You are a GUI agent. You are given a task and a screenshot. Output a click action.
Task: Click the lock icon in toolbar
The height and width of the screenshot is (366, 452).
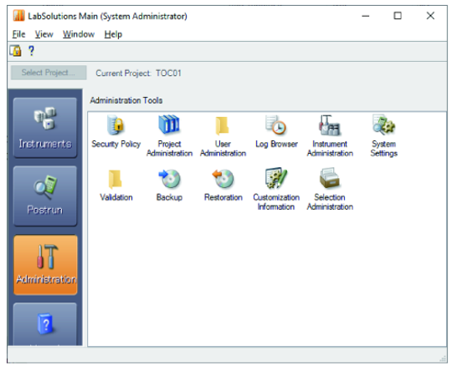point(16,51)
